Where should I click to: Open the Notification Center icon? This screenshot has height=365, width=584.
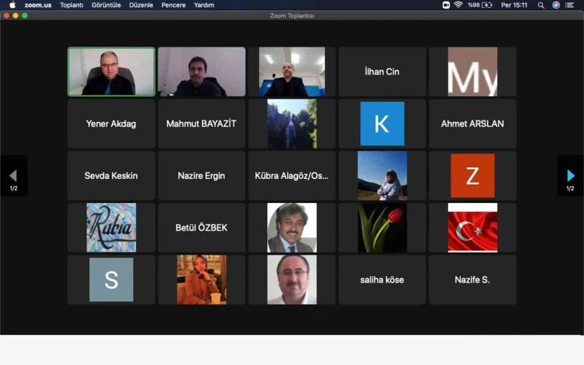pos(570,5)
